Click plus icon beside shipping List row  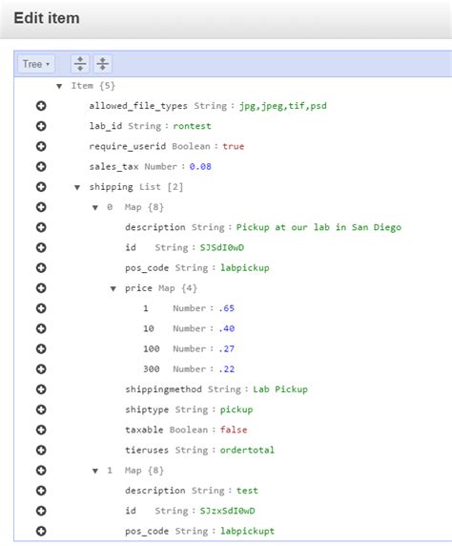point(41,187)
